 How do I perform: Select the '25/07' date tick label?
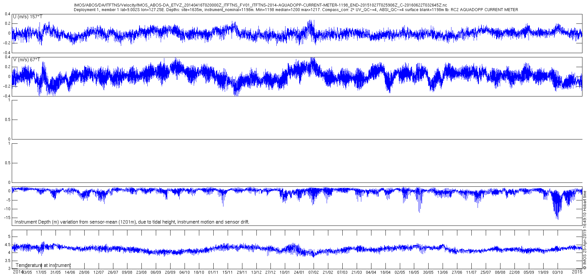coord(486,272)
